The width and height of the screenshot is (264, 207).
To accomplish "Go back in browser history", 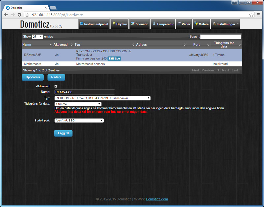I will pos(6,15).
